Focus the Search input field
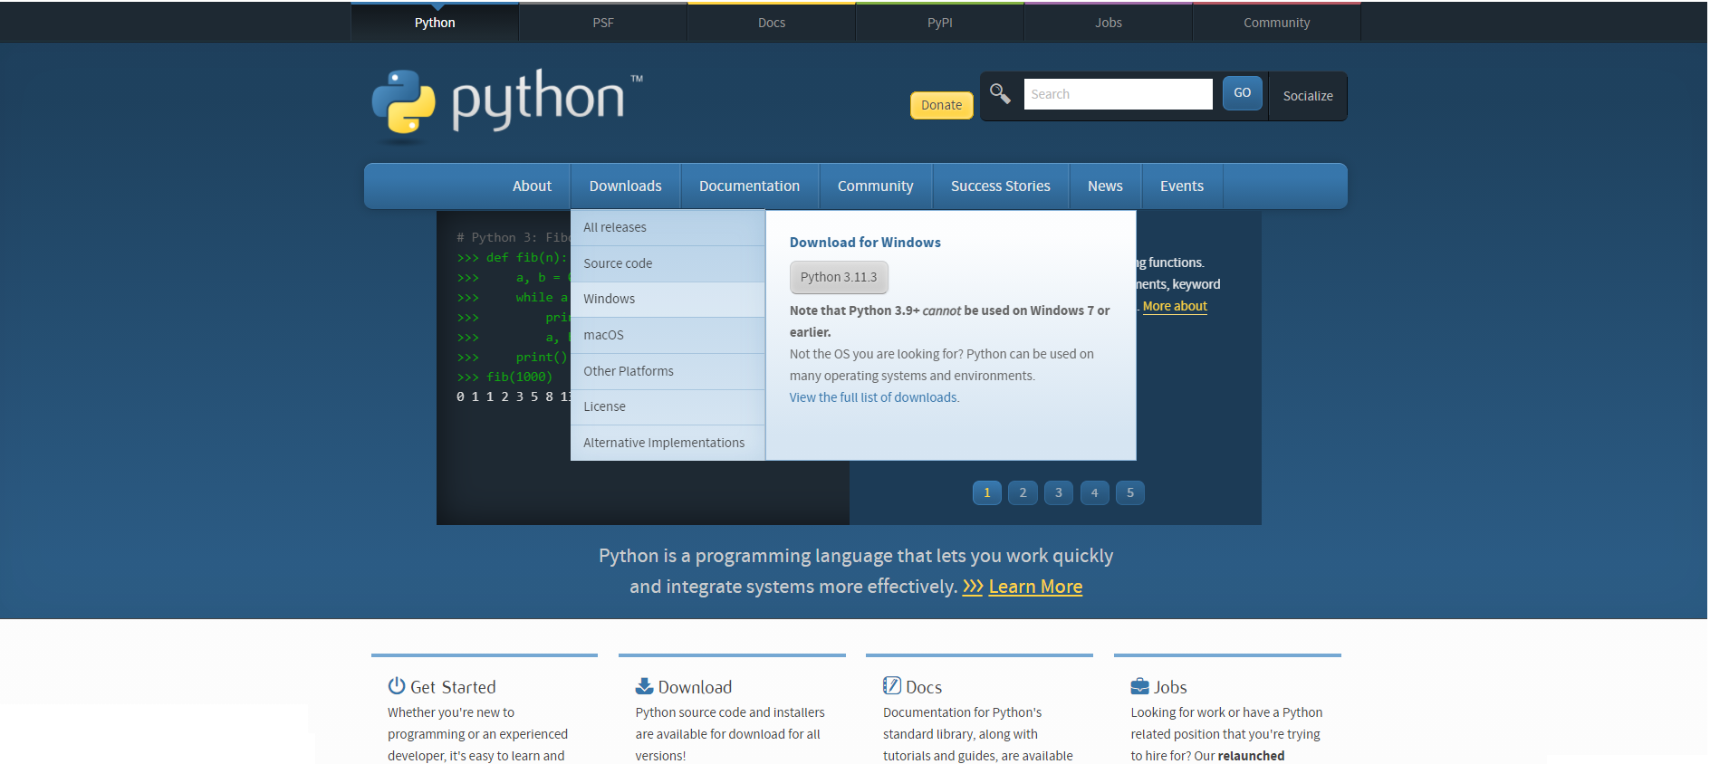The width and height of the screenshot is (1710, 764). click(x=1118, y=94)
